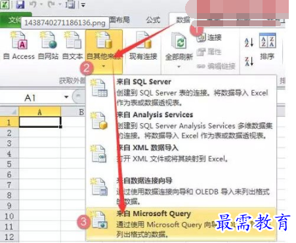
Task: Click the Select All corner of the sheet
Action: coord(9,112)
